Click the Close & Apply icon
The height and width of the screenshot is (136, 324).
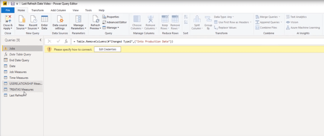click(8, 19)
